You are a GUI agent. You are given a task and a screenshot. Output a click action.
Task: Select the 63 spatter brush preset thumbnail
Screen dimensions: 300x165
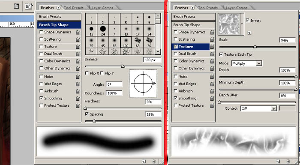tap(138, 42)
